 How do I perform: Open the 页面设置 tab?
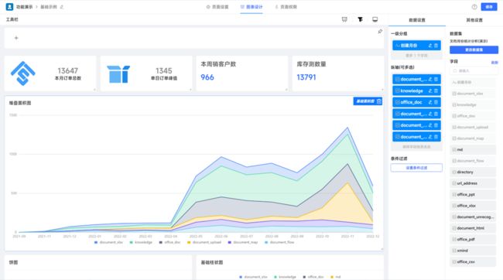[217, 7]
